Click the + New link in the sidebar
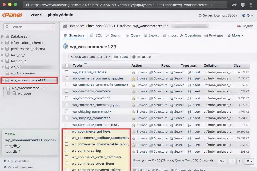 (x=10, y=134)
